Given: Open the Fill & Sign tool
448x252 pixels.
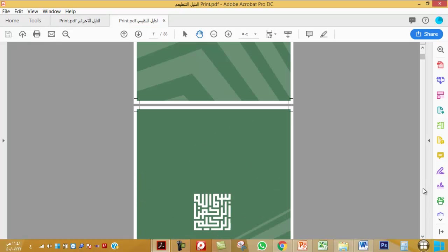Looking at the screenshot, I should tap(440, 170).
